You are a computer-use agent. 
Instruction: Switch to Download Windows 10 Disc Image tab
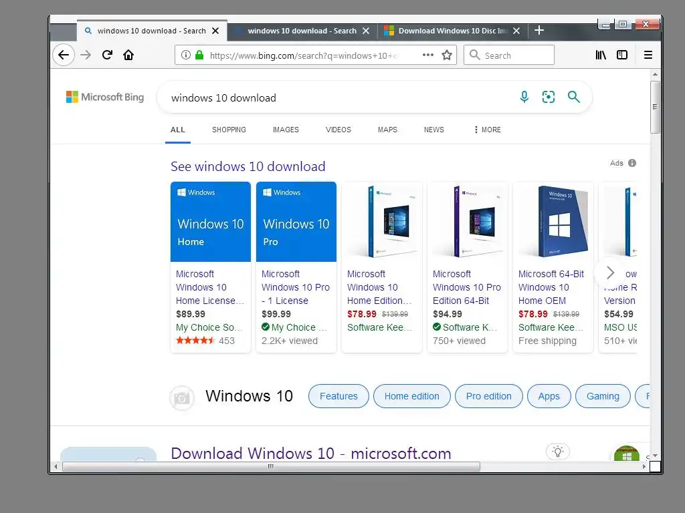[452, 31]
